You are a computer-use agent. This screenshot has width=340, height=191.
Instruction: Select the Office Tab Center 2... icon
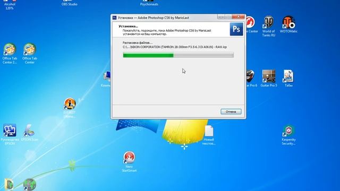(10, 54)
